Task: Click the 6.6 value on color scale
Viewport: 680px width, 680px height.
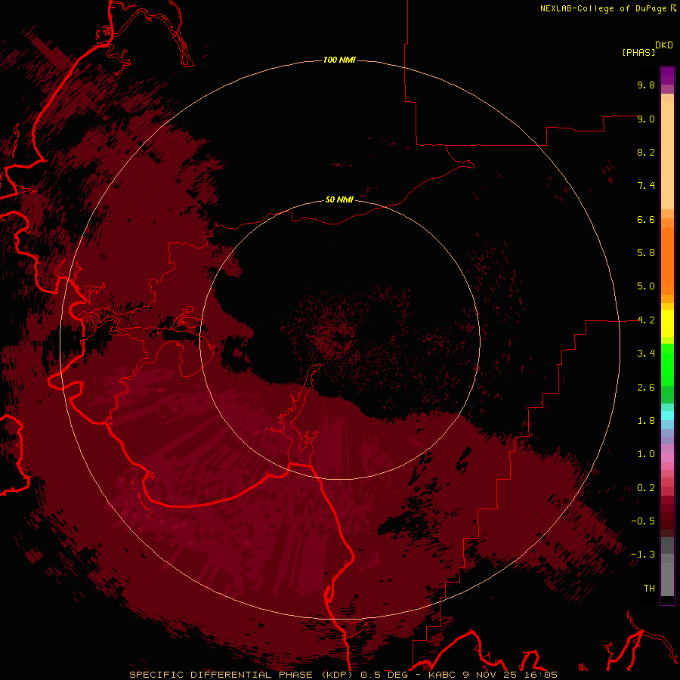Action: [646, 219]
